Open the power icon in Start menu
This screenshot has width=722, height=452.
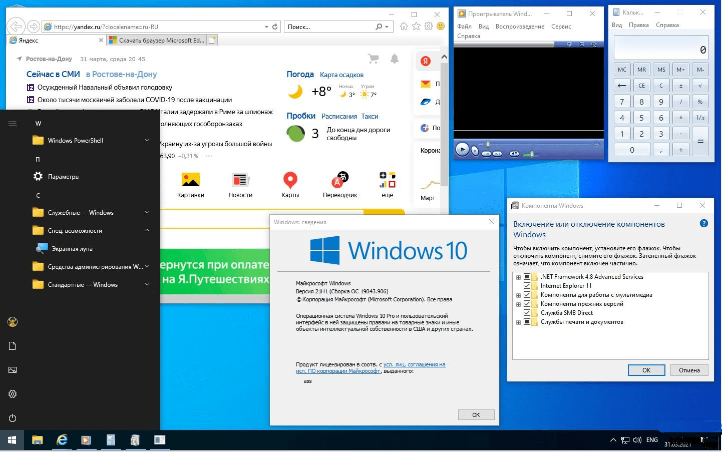(13, 418)
